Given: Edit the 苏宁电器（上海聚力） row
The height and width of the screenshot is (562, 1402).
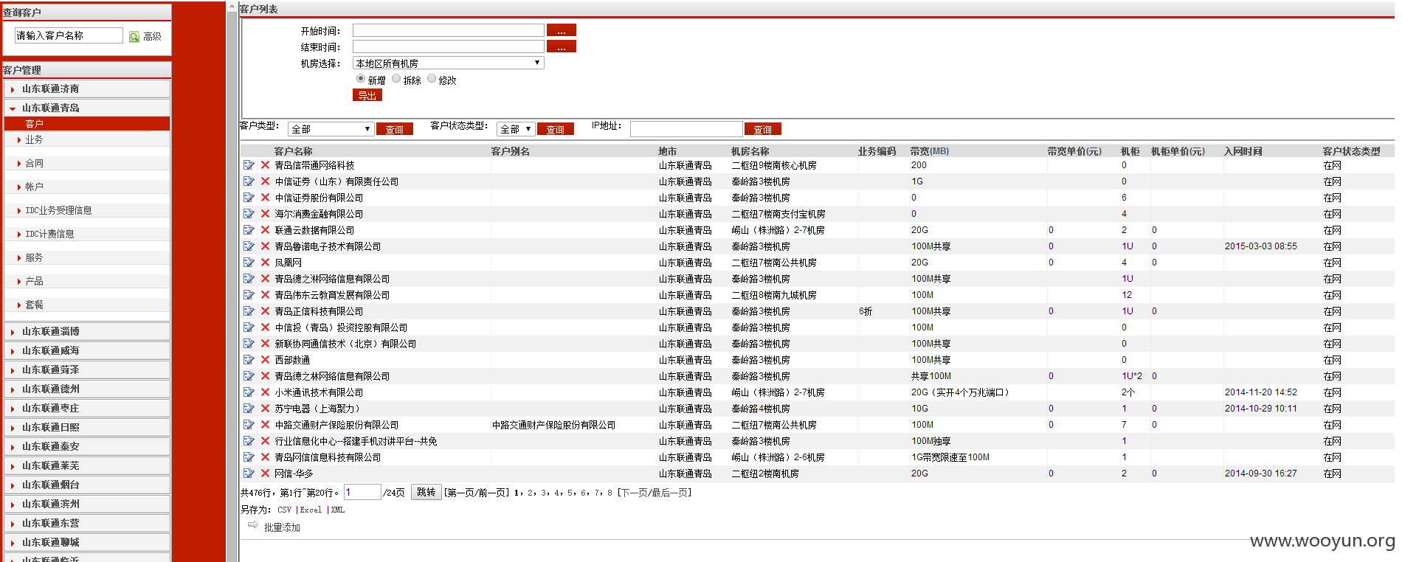Looking at the screenshot, I should pos(249,409).
